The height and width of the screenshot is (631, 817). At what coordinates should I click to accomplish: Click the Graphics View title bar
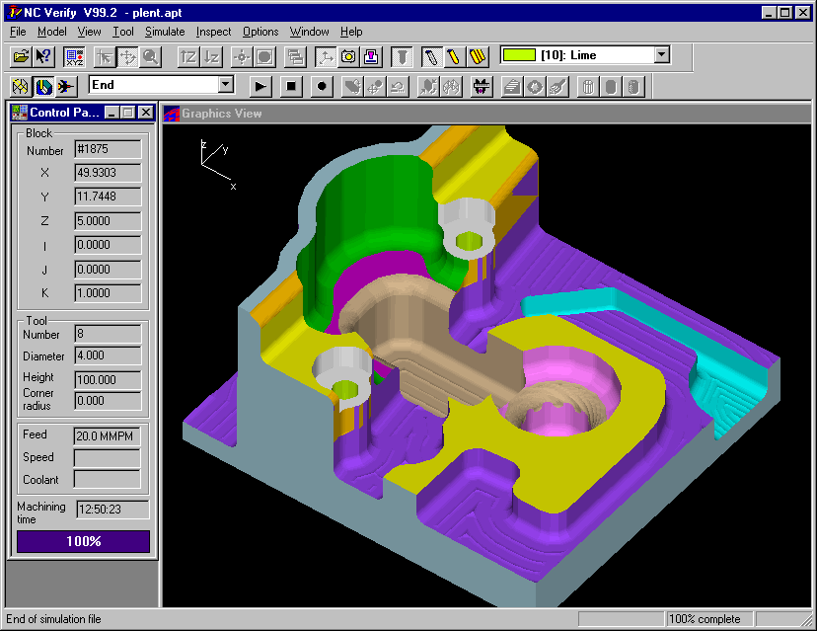click(485, 114)
